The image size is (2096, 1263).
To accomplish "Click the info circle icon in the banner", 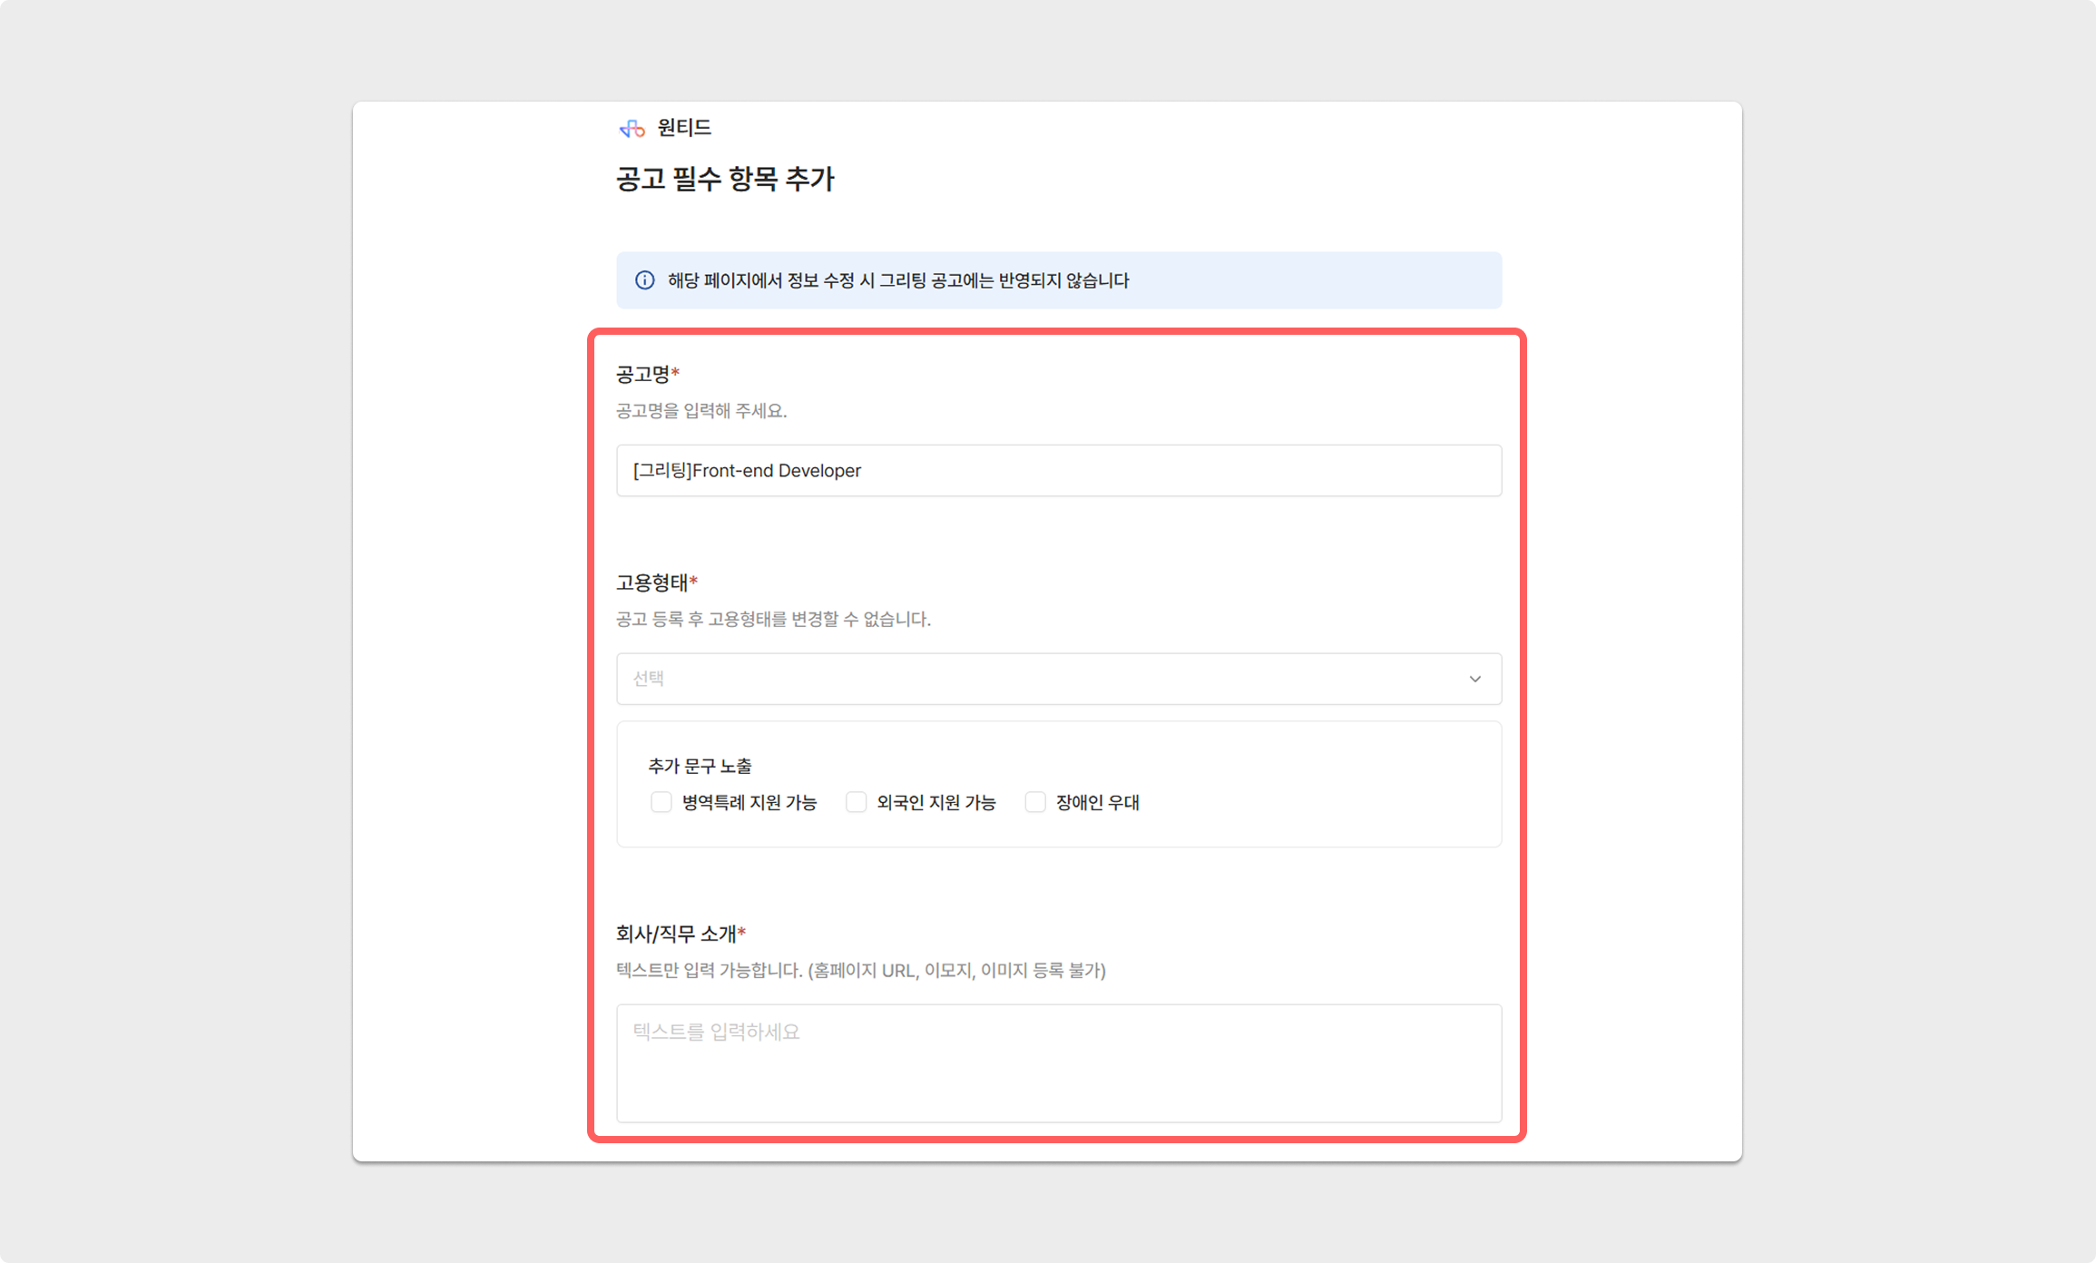I will point(644,280).
